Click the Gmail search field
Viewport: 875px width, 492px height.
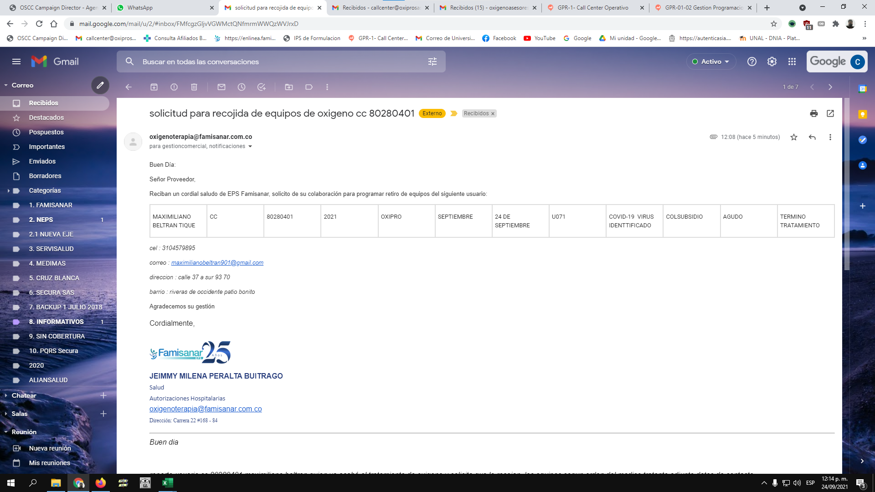(282, 61)
